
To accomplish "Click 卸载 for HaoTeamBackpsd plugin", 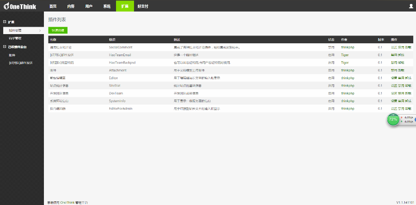I will (401, 63).
